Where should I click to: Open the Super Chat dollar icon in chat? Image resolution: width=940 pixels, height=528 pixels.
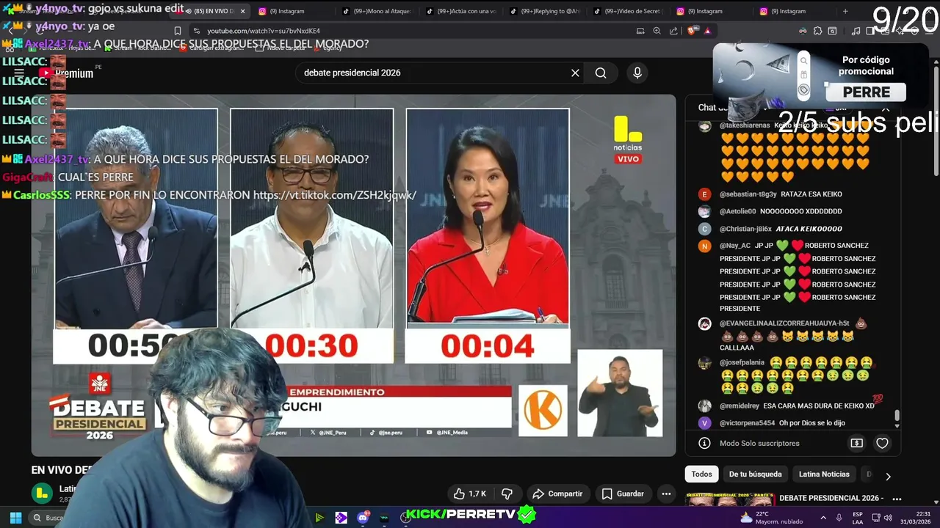(x=856, y=443)
